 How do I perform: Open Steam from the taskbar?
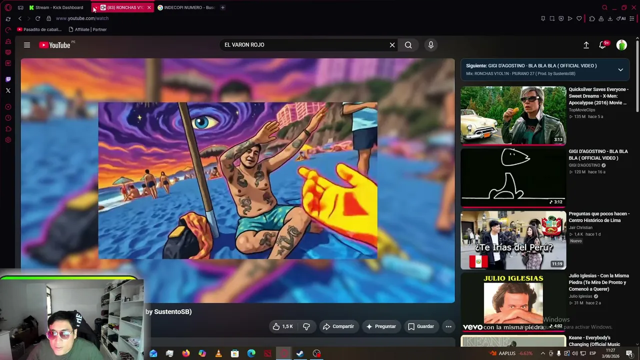[x=300, y=353]
